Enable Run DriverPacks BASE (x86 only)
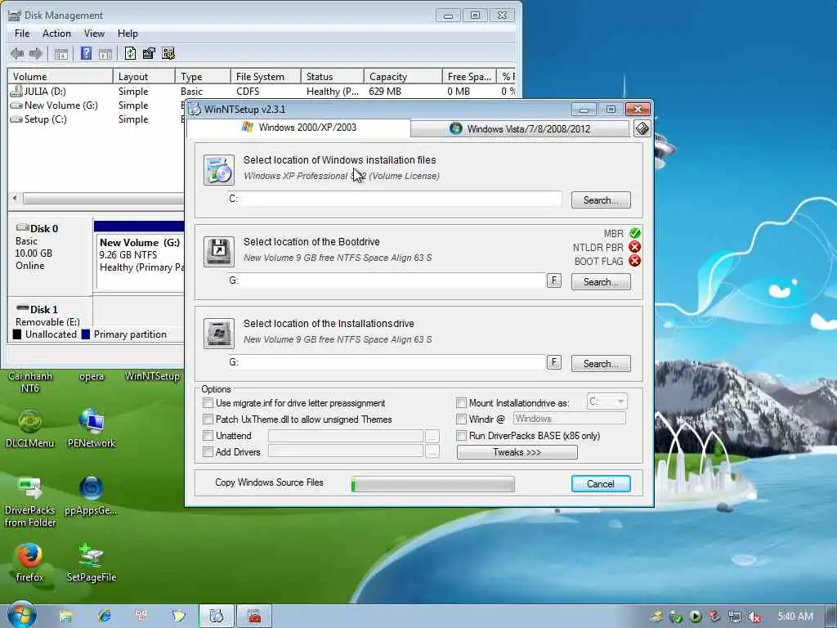Image resolution: width=837 pixels, height=628 pixels. click(x=461, y=436)
